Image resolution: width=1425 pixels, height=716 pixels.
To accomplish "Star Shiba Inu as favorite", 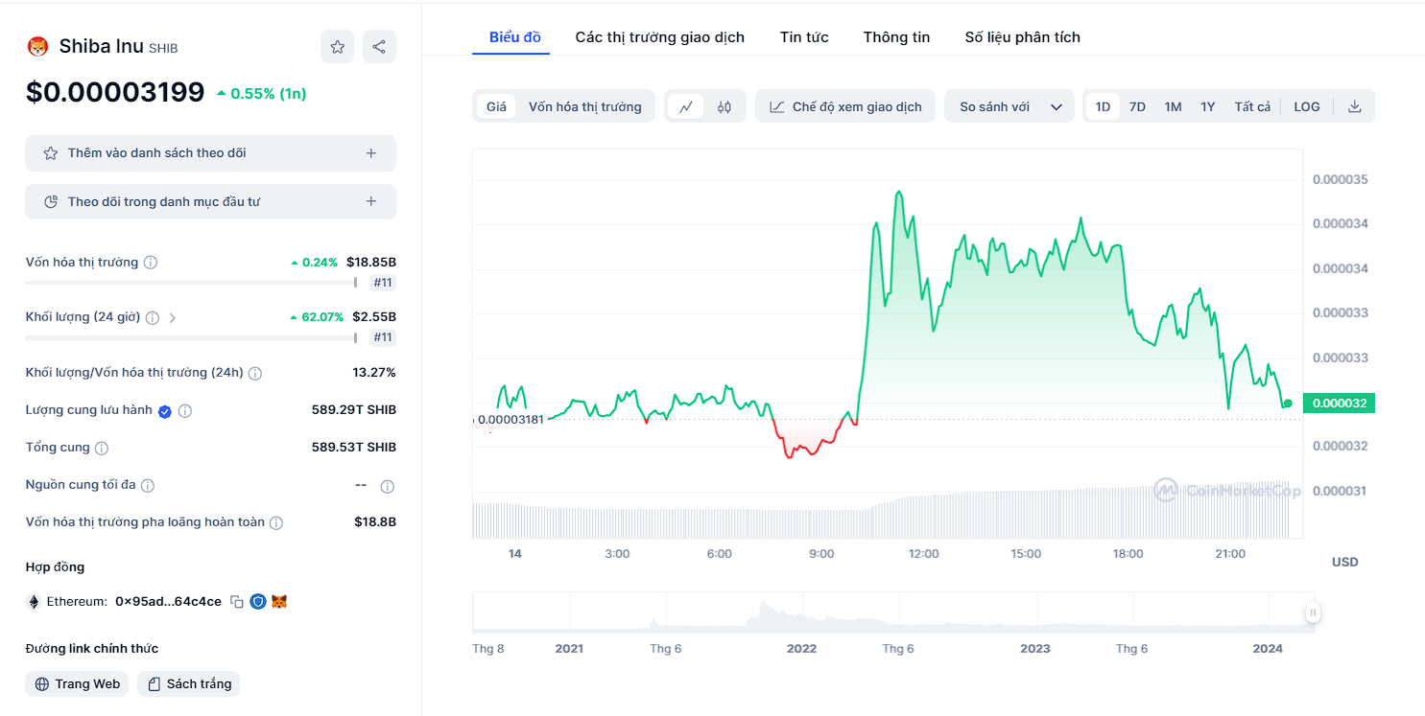I will [x=337, y=46].
